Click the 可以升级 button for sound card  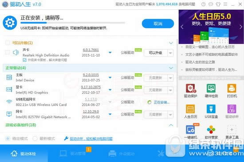coord(156,53)
